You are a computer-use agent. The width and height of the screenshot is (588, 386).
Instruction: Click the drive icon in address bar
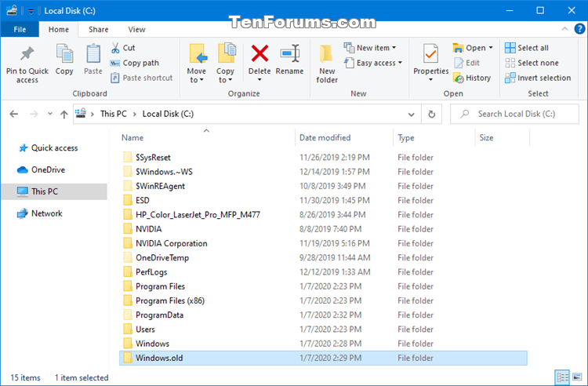(x=80, y=113)
